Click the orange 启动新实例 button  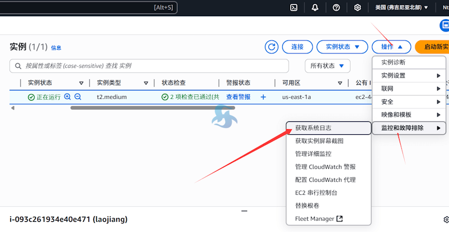coord(432,47)
